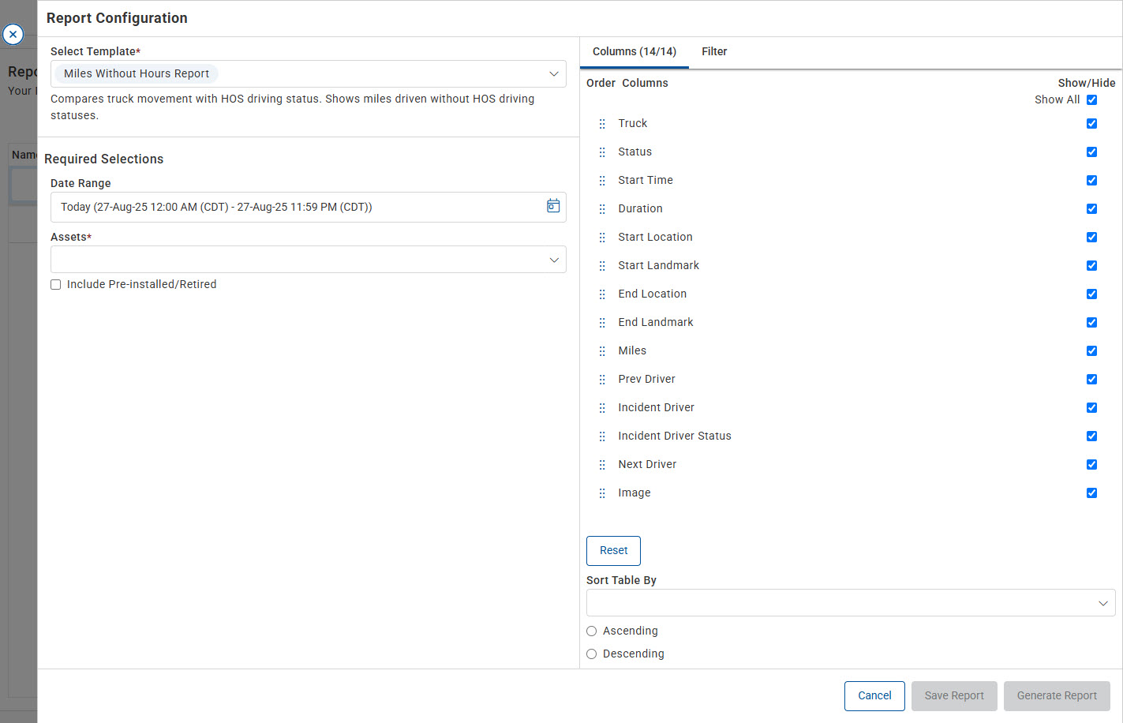Screen dimensions: 1123x723
Task: Click drag handle of Start Location row
Action: pyautogui.click(x=602, y=238)
